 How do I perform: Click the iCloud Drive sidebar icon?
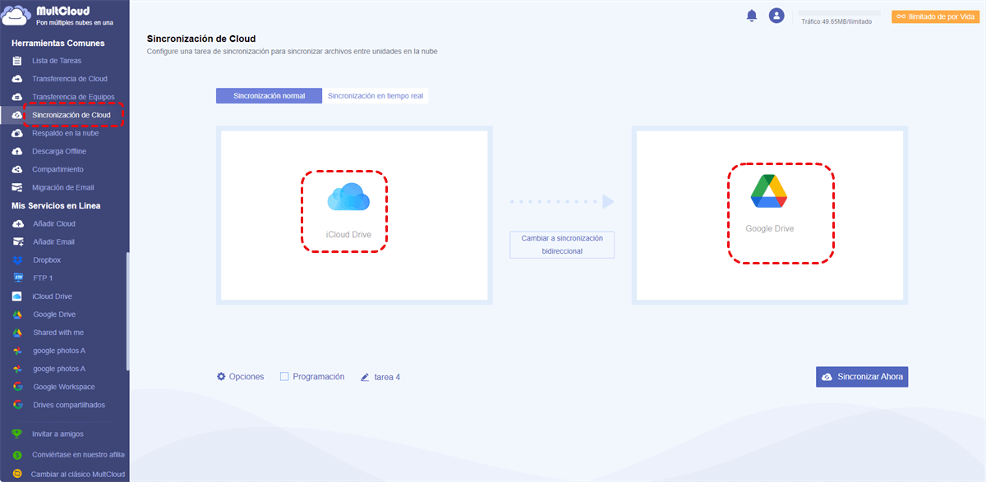(x=17, y=296)
